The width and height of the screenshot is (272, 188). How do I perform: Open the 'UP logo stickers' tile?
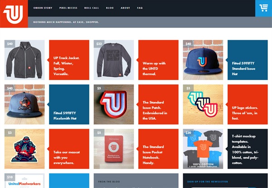(x=248, y=104)
